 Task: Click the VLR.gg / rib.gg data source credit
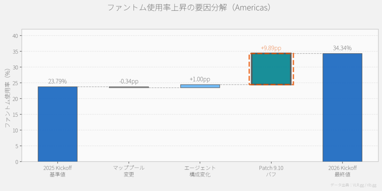coord(354,185)
